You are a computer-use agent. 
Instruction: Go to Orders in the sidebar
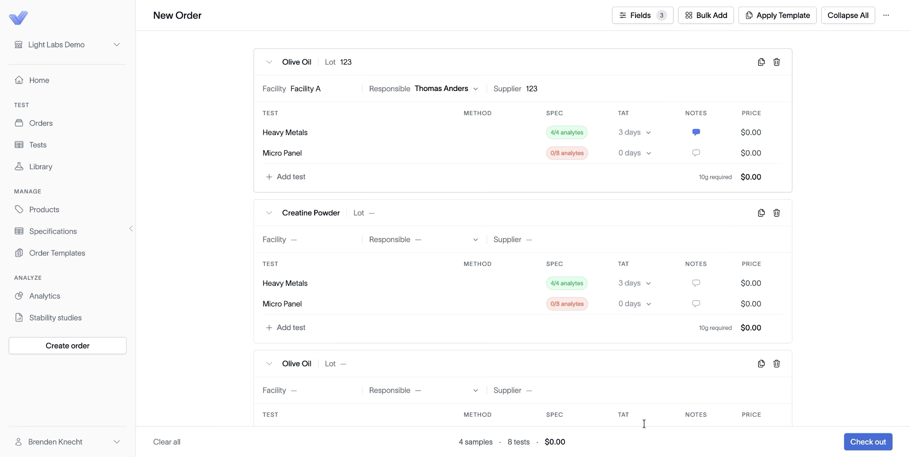[41, 123]
